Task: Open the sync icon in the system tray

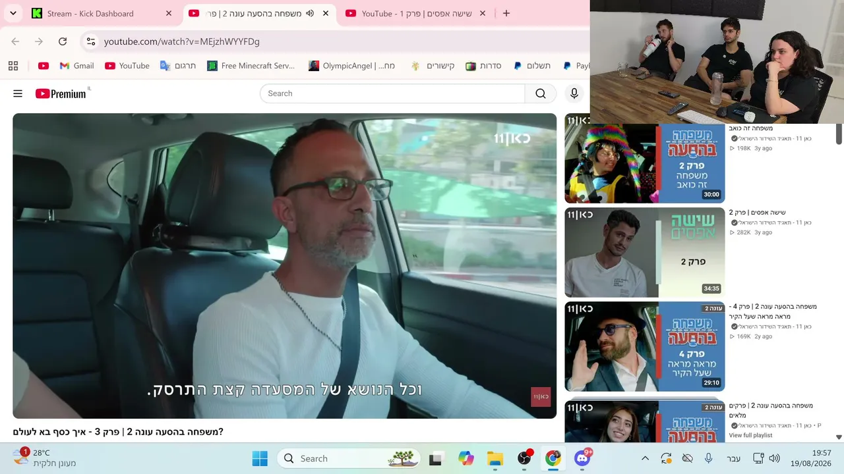Action: (x=667, y=459)
